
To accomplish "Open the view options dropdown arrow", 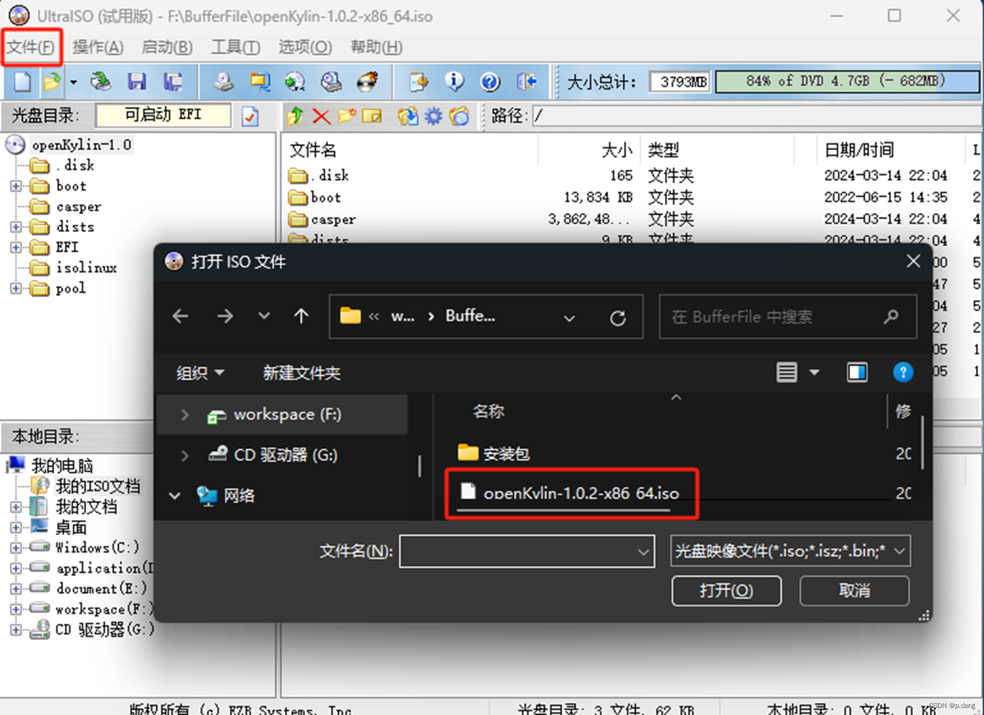I will click(814, 373).
